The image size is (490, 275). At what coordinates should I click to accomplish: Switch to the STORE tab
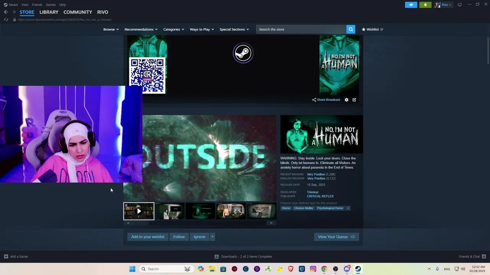coord(27,12)
